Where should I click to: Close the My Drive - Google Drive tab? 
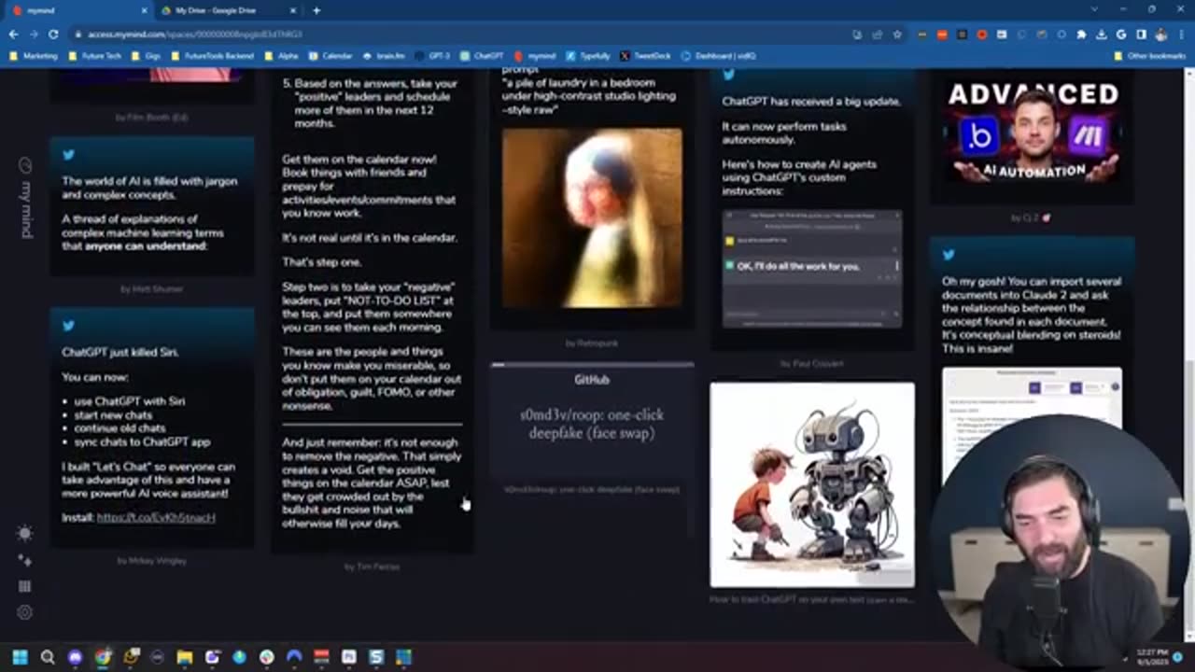click(291, 10)
